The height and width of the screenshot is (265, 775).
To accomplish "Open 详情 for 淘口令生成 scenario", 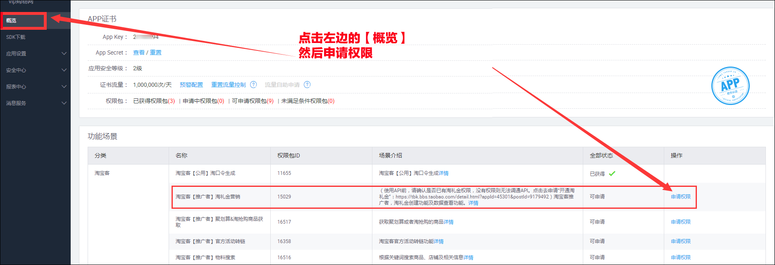I will click(x=444, y=173).
